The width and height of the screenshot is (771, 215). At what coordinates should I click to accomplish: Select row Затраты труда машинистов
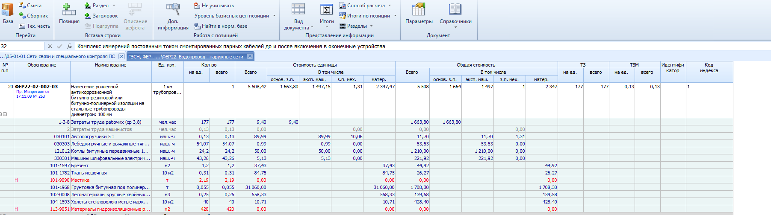pos(366,129)
